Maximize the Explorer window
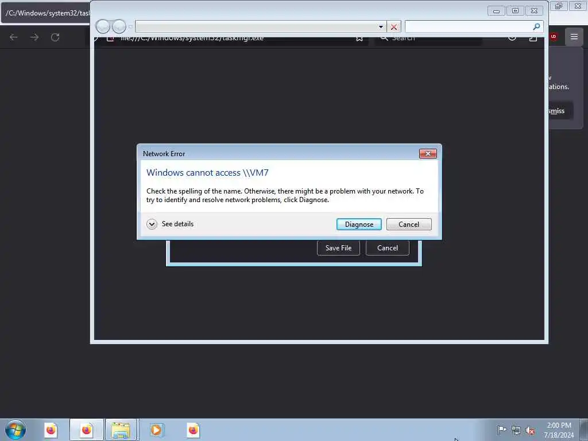The image size is (588, 441). point(515,11)
